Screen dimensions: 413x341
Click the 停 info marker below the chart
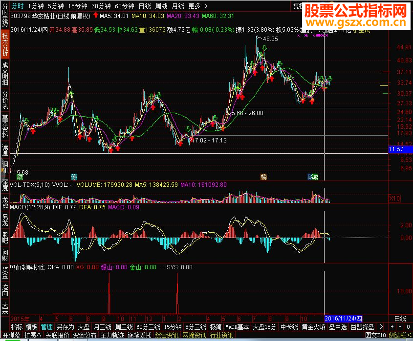click(74, 177)
